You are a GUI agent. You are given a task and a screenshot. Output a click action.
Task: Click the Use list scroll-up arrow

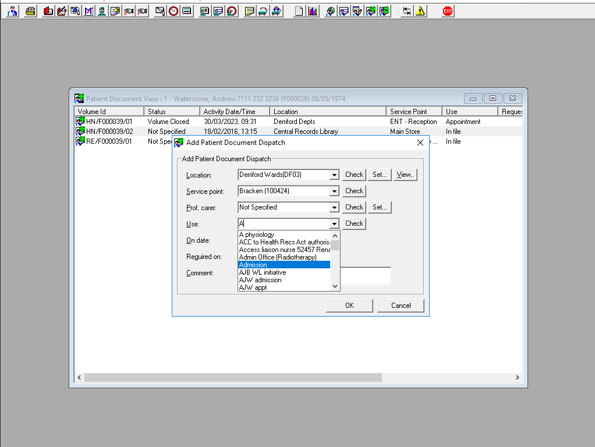click(x=335, y=236)
